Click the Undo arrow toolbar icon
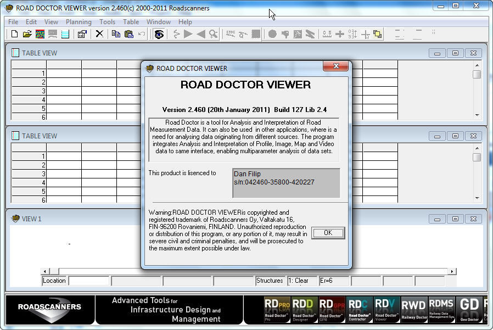This screenshot has height=330, width=493. click(x=142, y=33)
